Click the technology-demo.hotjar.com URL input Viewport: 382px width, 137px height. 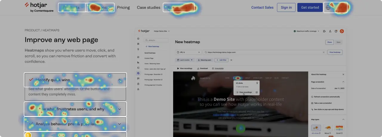[264, 52]
